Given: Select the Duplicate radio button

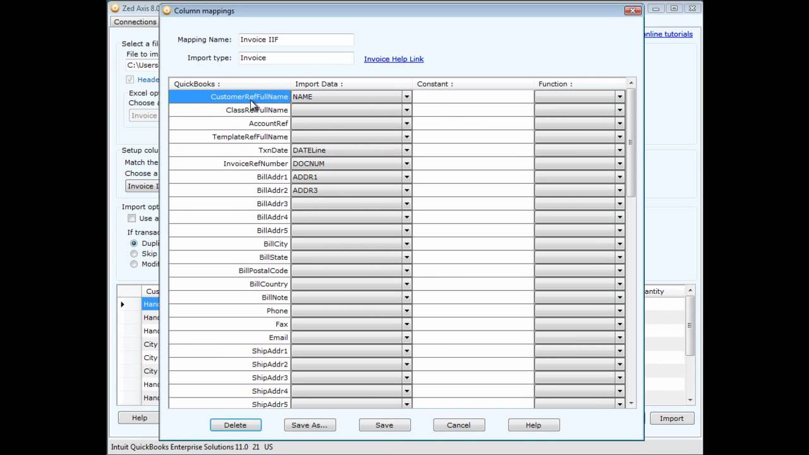Looking at the screenshot, I should [x=133, y=243].
